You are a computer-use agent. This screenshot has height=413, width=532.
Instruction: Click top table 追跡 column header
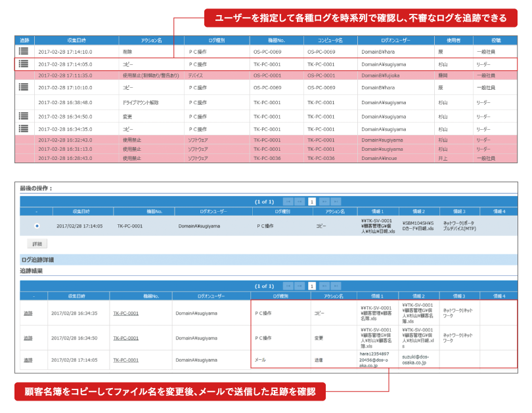(x=24, y=40)
